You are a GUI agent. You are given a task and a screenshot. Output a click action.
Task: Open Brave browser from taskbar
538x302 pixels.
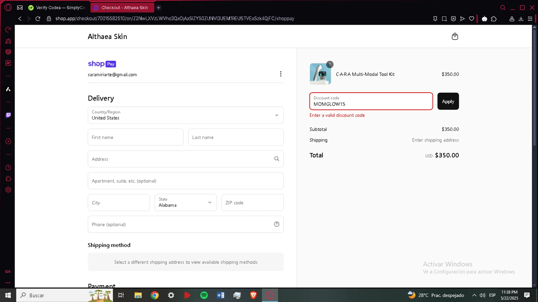coord(254,295)
